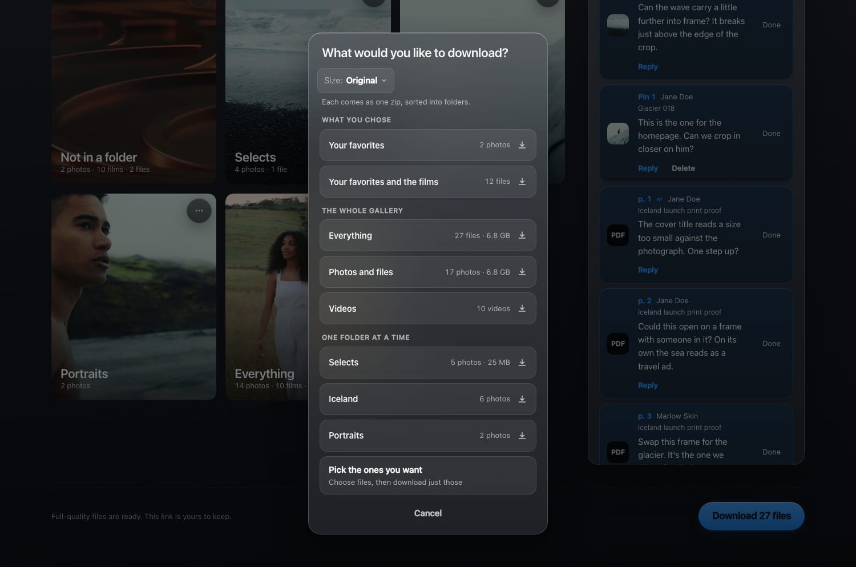
Task: Click the Download 27 files button
Action: click(x=752, y=516)
